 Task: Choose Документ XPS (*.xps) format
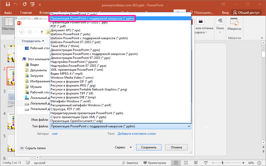pos(120,30)
